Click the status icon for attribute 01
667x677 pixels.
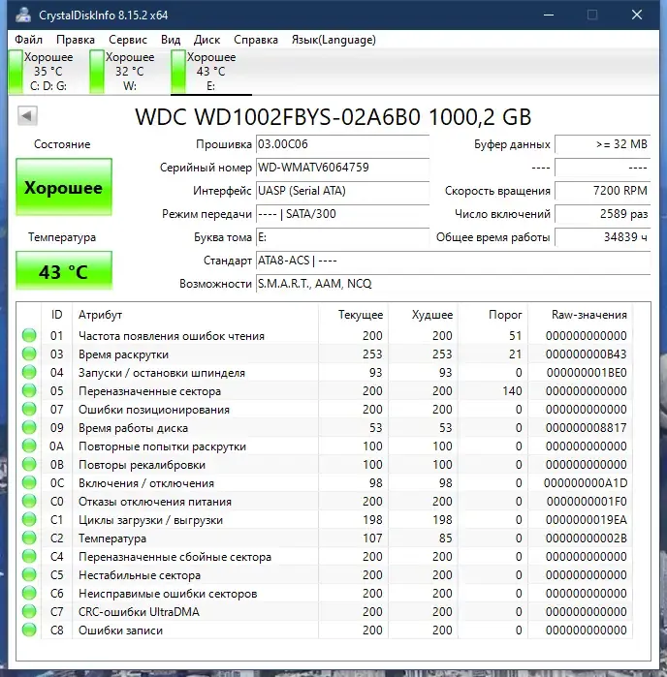(29, 335)
